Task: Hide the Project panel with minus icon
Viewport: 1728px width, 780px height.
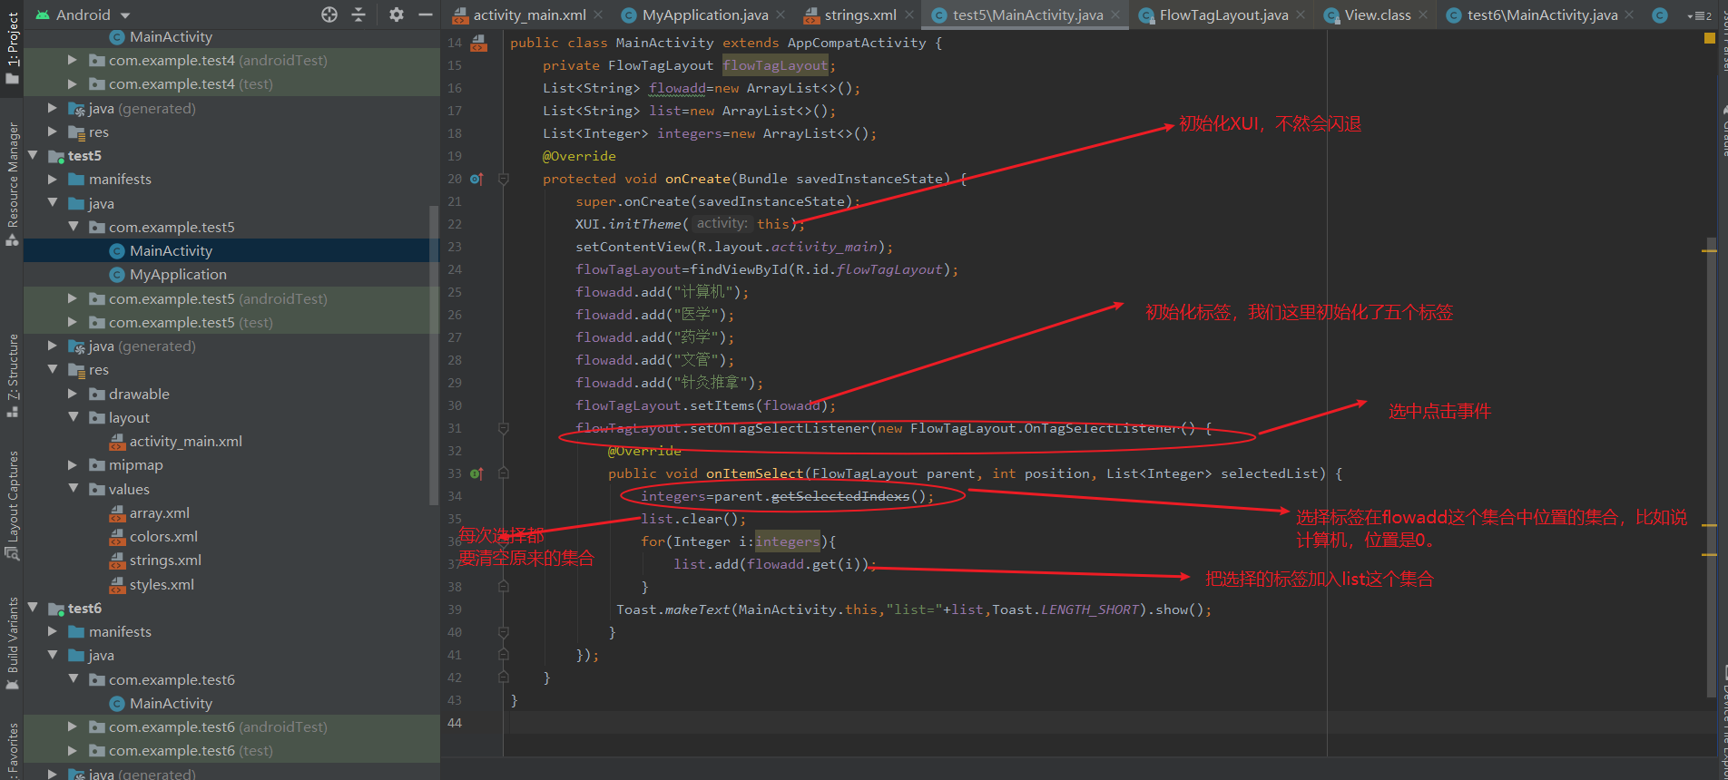Action: pyautogui.click(x=425, y=15)
